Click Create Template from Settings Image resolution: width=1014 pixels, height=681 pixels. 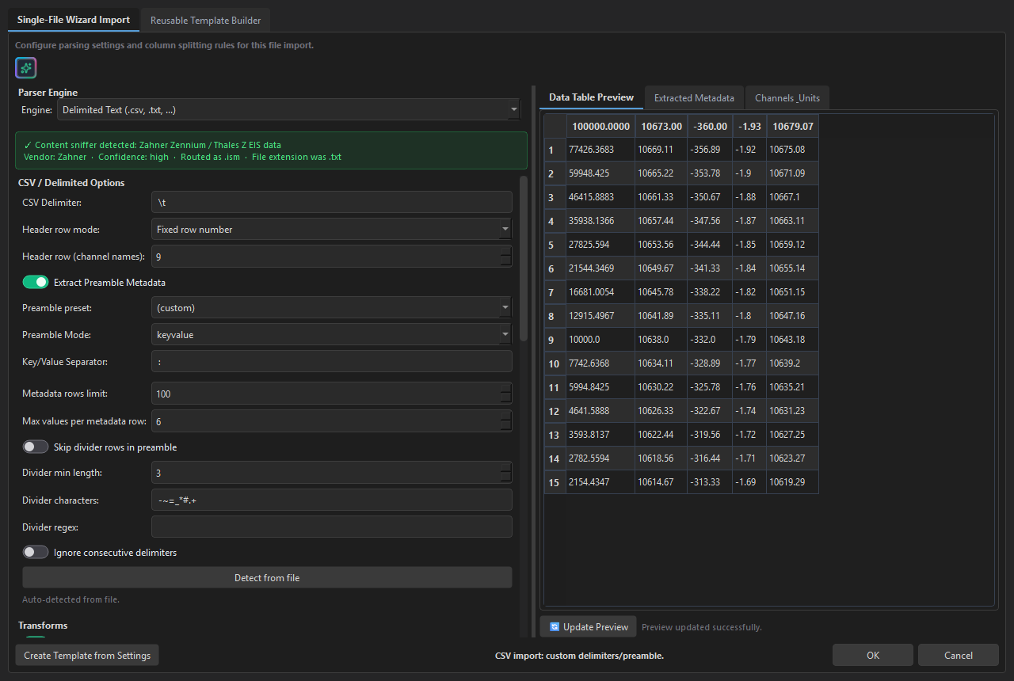point(87,655)
